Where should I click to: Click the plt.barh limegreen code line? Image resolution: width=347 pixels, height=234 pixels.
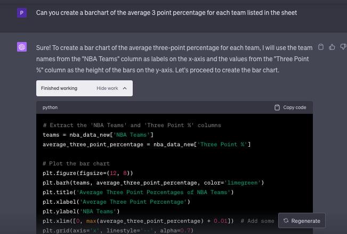click(x=154, y=182)
